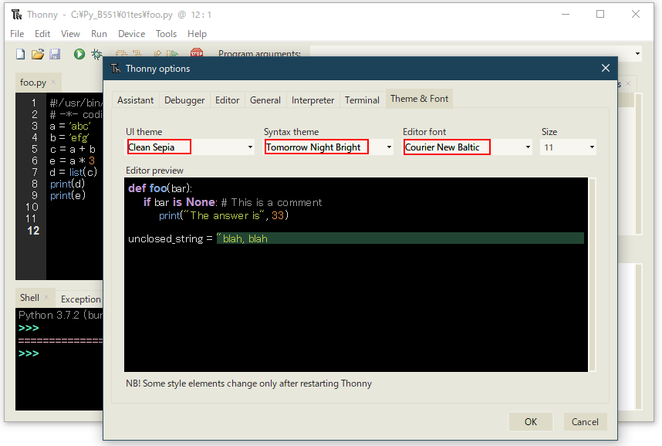Click the "NB! Some style elements" note
The height and width of the screenshot is (446, 662).
point(248,383)
